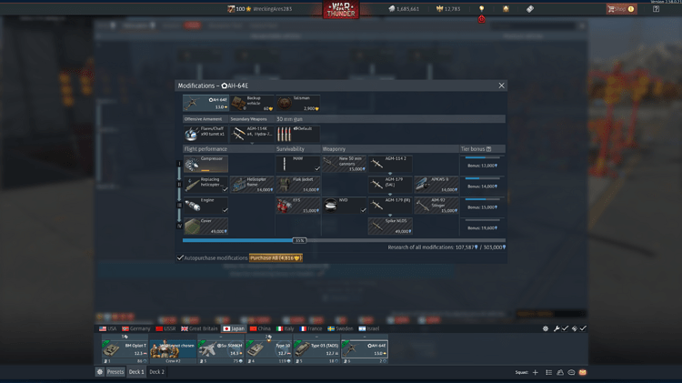Image resolution: width=682 pixels, height=383 pixels.
Task: Select the Flak jacket modification
Action: tap(298, 185)
